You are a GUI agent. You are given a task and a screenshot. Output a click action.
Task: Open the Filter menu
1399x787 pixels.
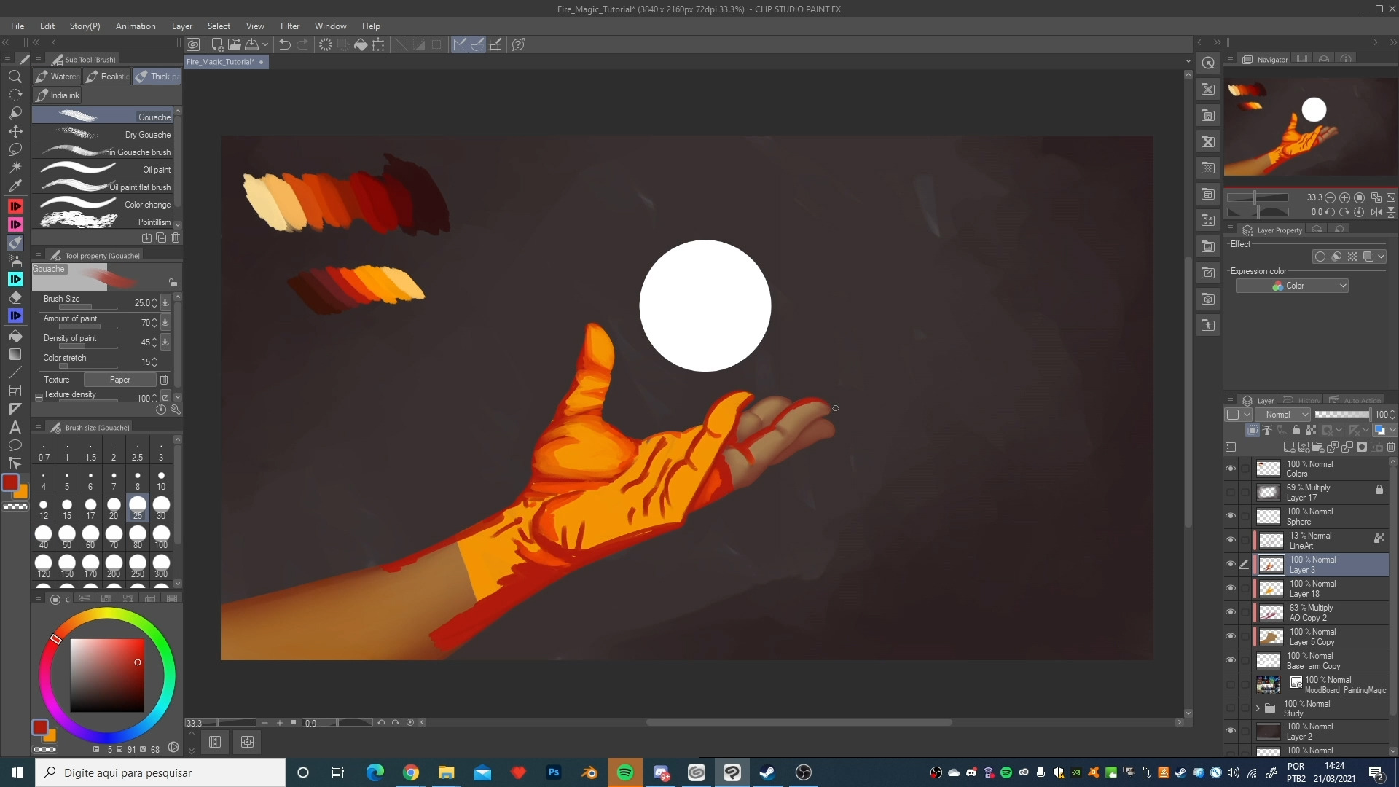(289, 26)
